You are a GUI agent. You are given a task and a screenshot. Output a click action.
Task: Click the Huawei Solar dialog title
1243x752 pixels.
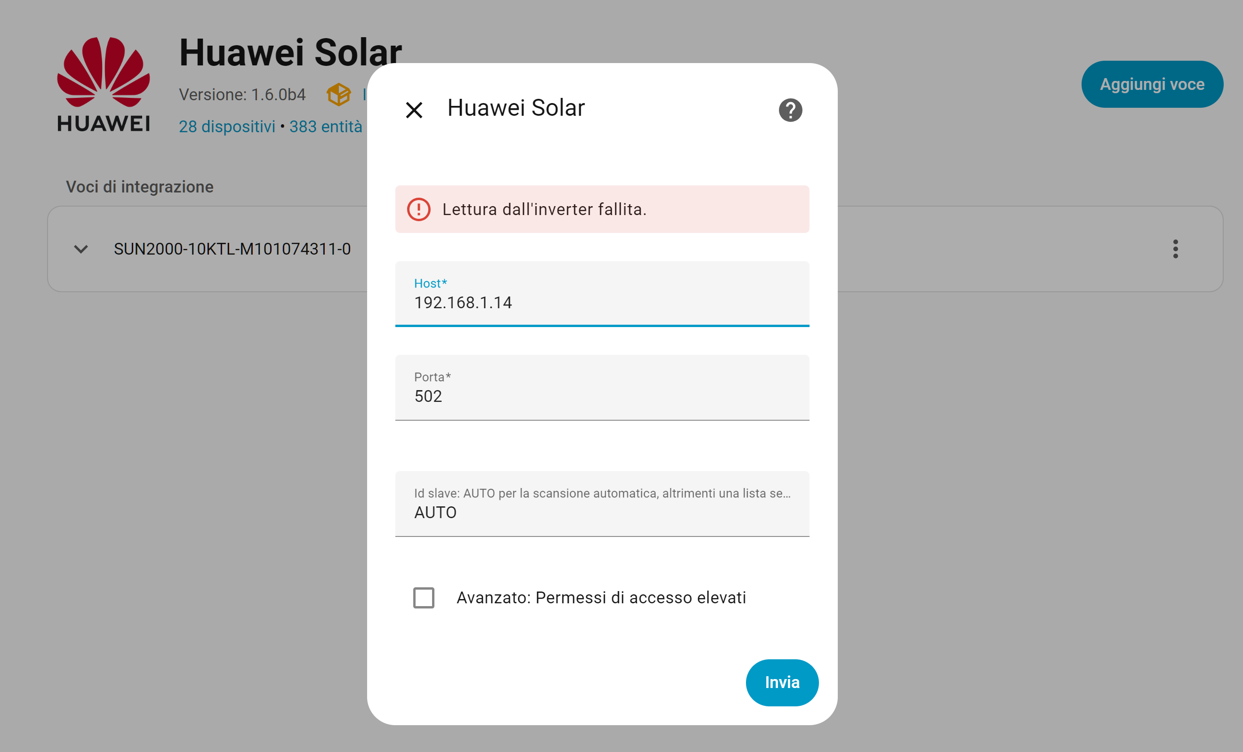(516, 108)
